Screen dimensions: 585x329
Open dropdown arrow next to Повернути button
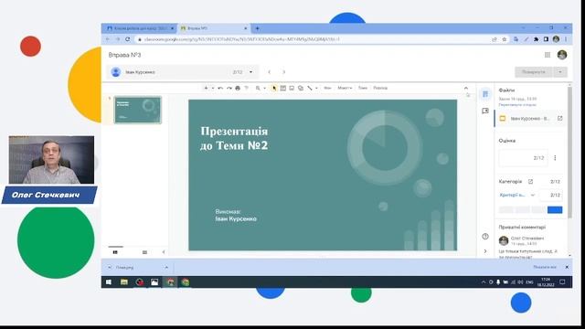[560, 72]
